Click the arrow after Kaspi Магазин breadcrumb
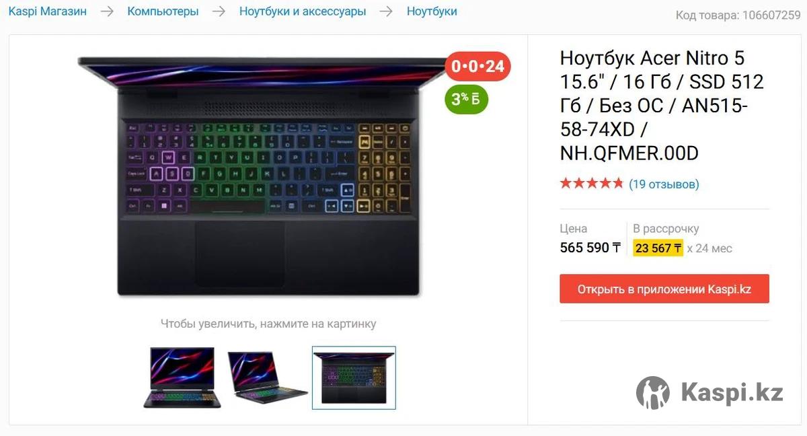This screenshot has width=807, height=436. [x=107, y=11]
